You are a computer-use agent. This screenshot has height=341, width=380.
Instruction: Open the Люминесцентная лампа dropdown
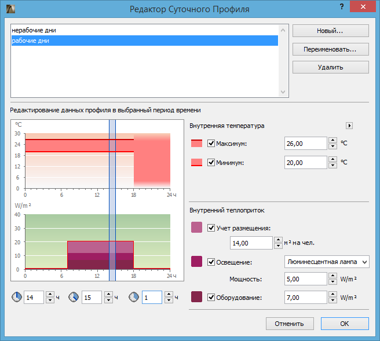tap(327, 262)
